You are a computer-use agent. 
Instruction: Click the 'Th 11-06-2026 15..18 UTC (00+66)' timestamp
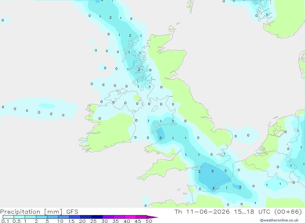click(238, 211)
